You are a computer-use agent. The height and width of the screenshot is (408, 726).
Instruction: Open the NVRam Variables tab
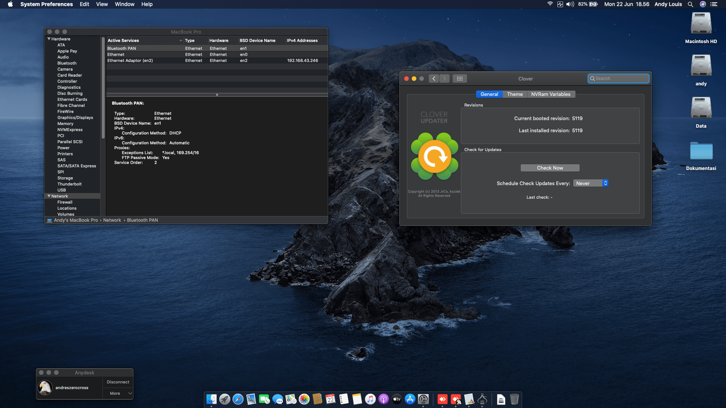tap(551, 94)
